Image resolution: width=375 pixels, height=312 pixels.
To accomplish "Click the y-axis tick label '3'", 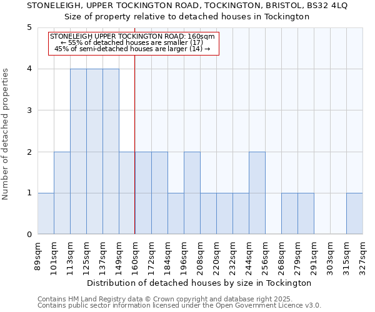I will (x=29, y=110).
